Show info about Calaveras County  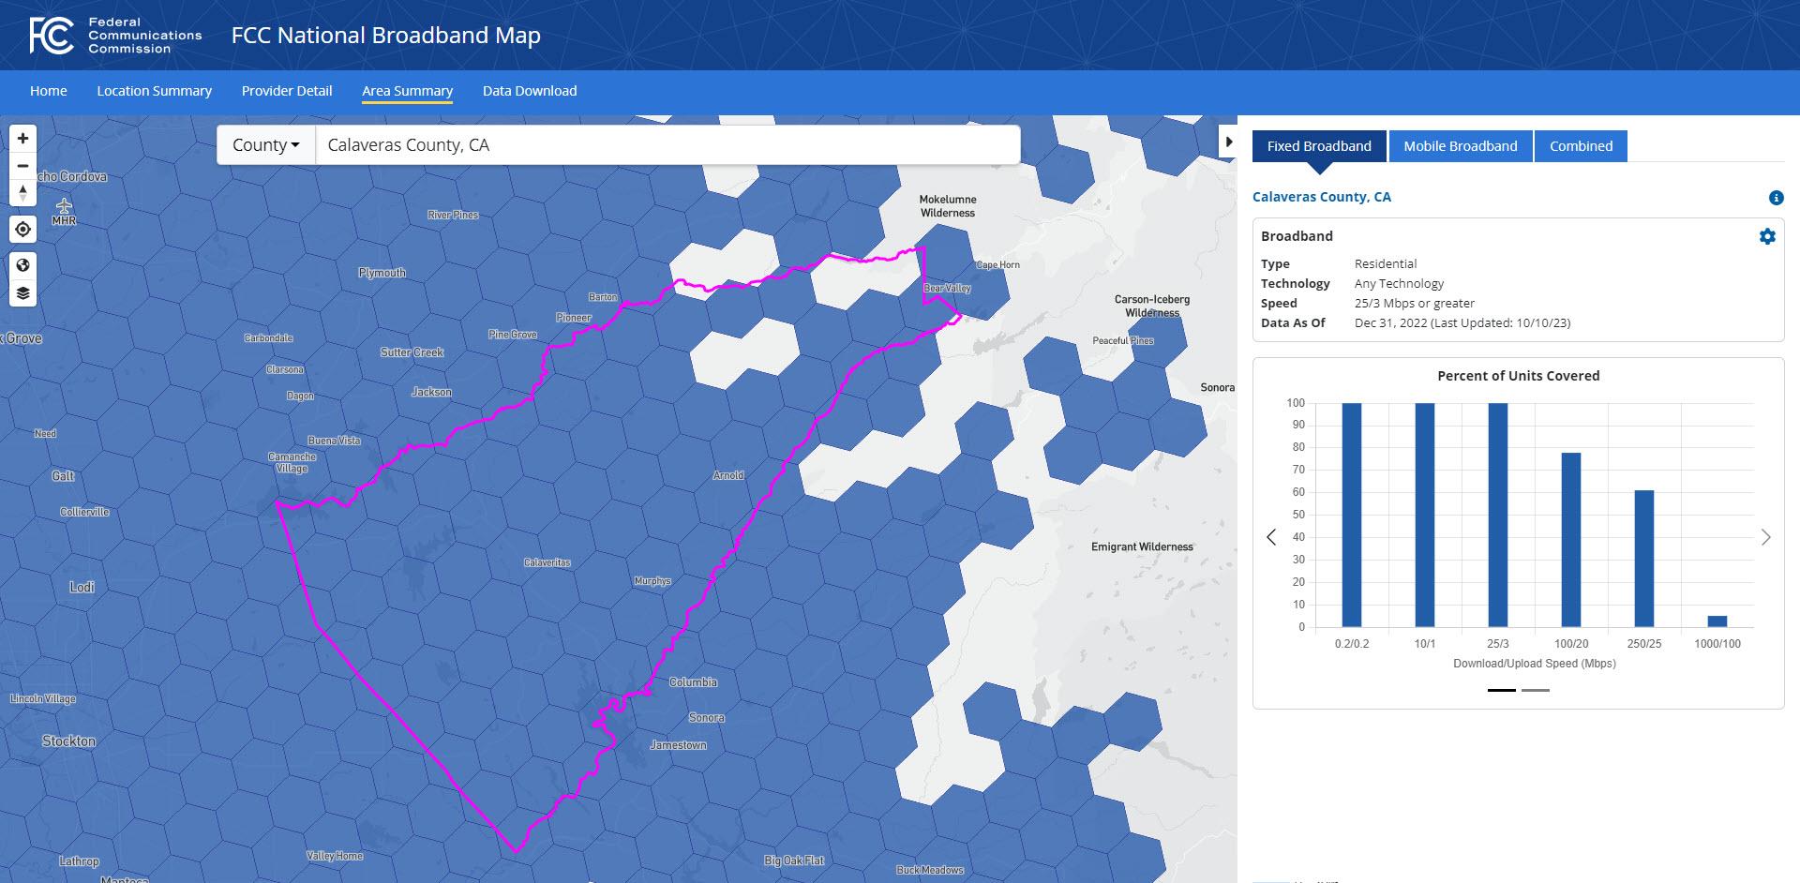(1776, 198)
